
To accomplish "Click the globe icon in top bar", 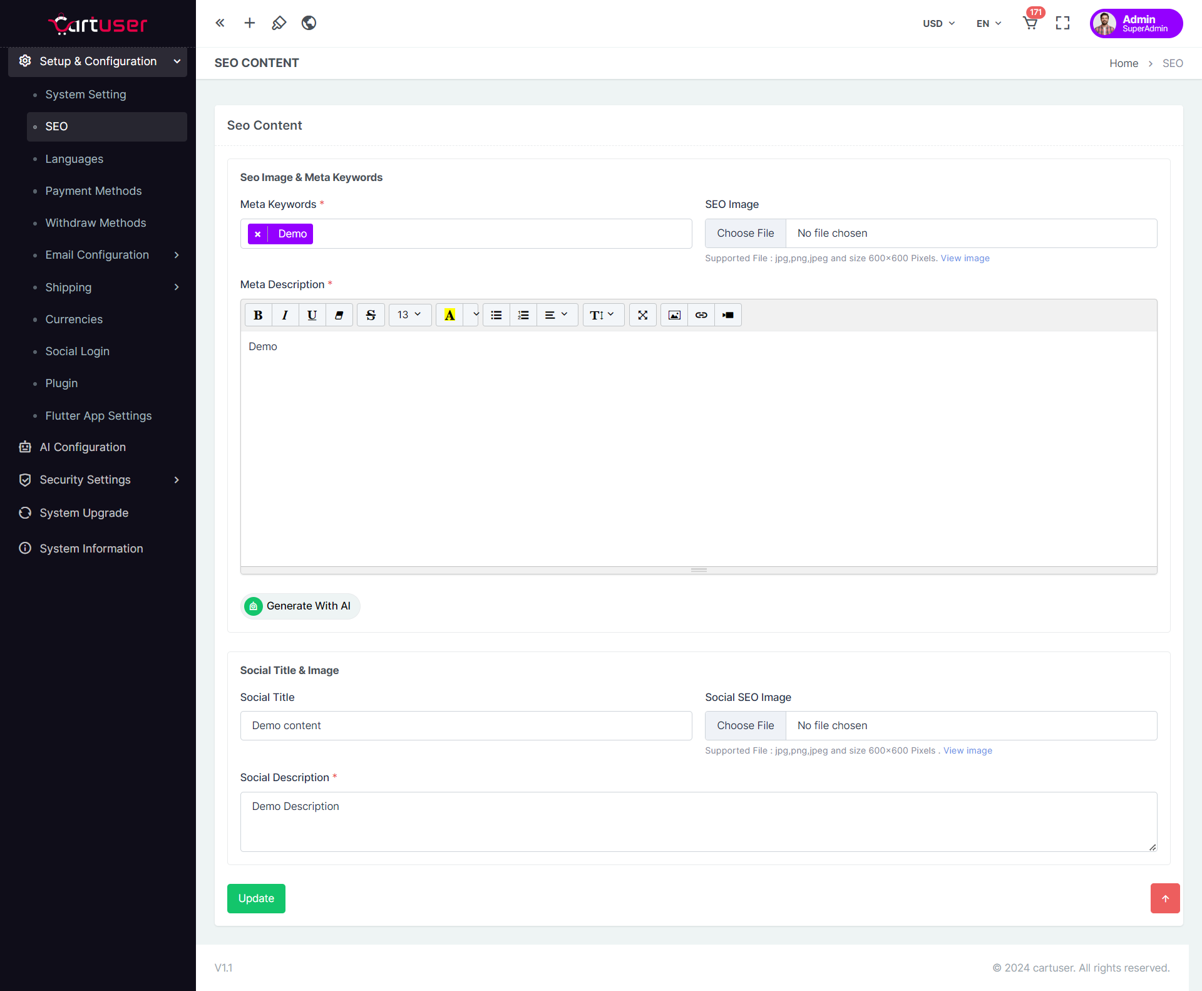I will click(x=309, y=23).
